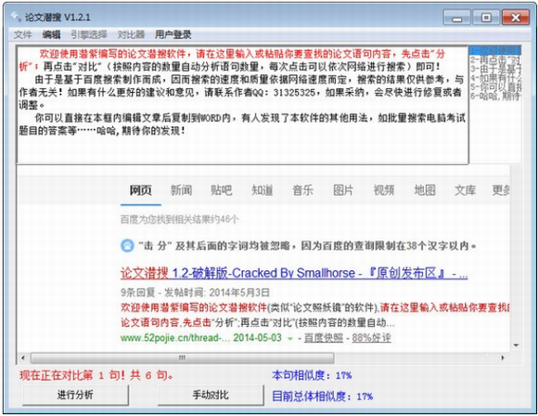Viewport: 538px width, 416px height.
Task: Click the 手动对比 button
Action: tap(211, 395)
